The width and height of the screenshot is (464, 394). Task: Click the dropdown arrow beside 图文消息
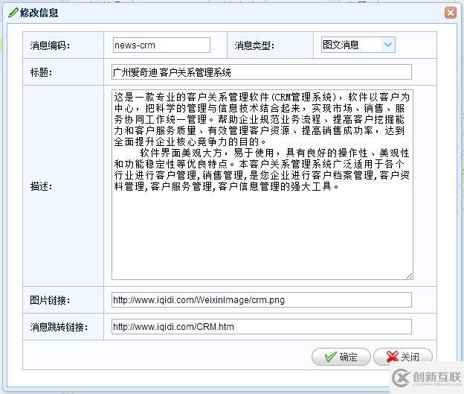(388, 45)
